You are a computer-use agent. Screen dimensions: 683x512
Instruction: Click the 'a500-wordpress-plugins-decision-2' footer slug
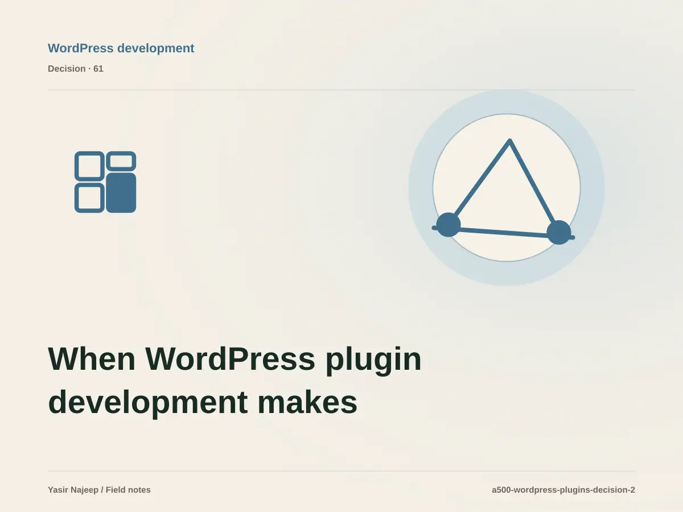563,490
